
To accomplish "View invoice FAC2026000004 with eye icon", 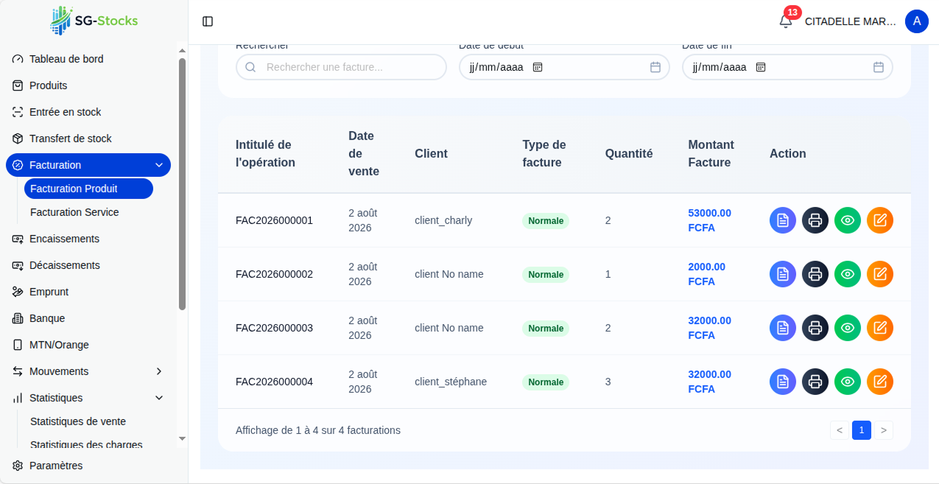I will pyautogui.click(x=848, y=382).
